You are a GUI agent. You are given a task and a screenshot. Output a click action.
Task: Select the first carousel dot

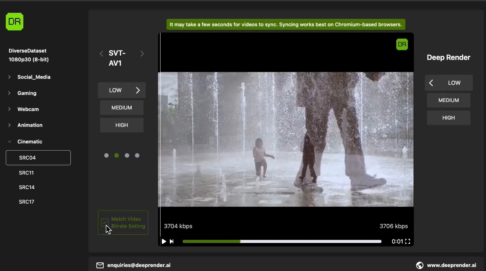tap(106, 156)
